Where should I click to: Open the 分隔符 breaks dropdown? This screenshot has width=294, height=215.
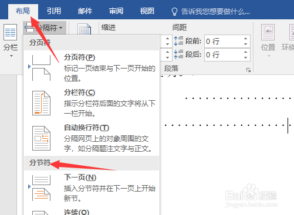[x=45, y=28]
